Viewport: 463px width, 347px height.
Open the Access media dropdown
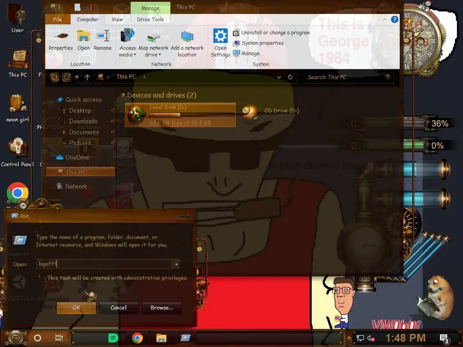127,44
